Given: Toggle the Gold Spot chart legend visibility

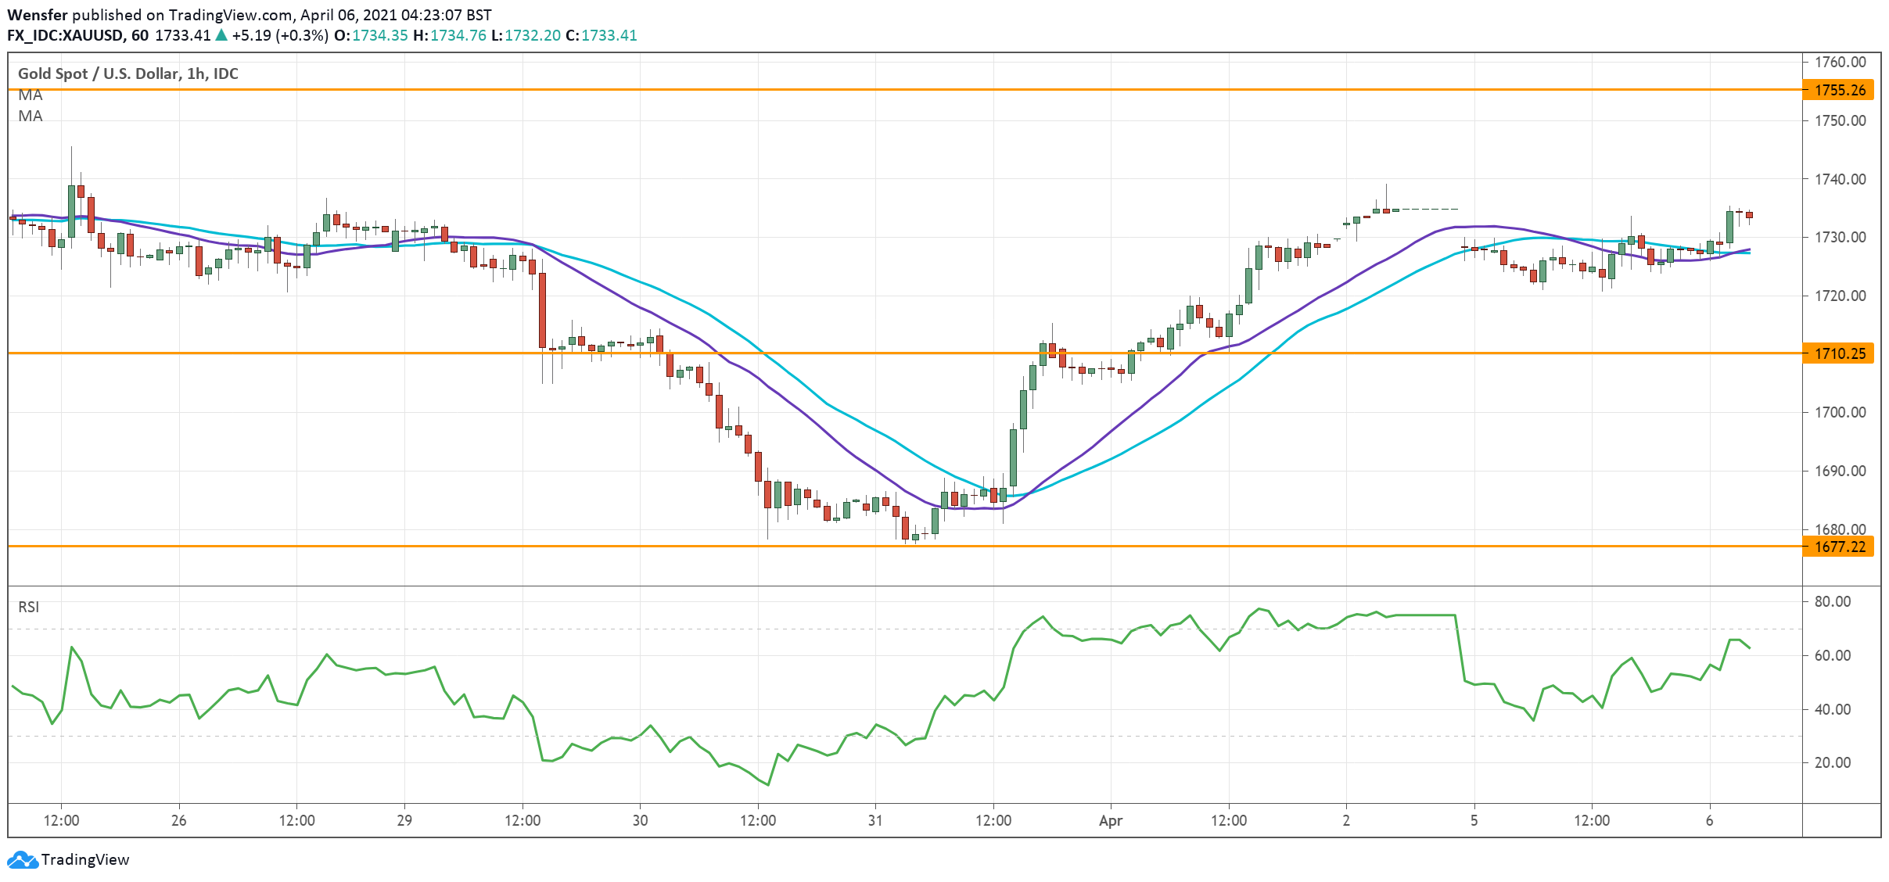Looking at the screenshot, I should click(x=127, y=73).
